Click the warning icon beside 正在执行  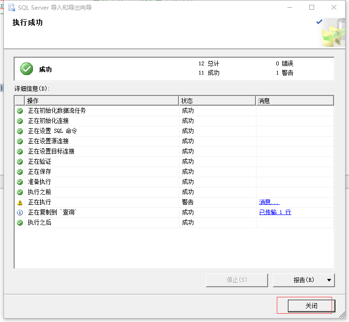(x=20, y=202)
